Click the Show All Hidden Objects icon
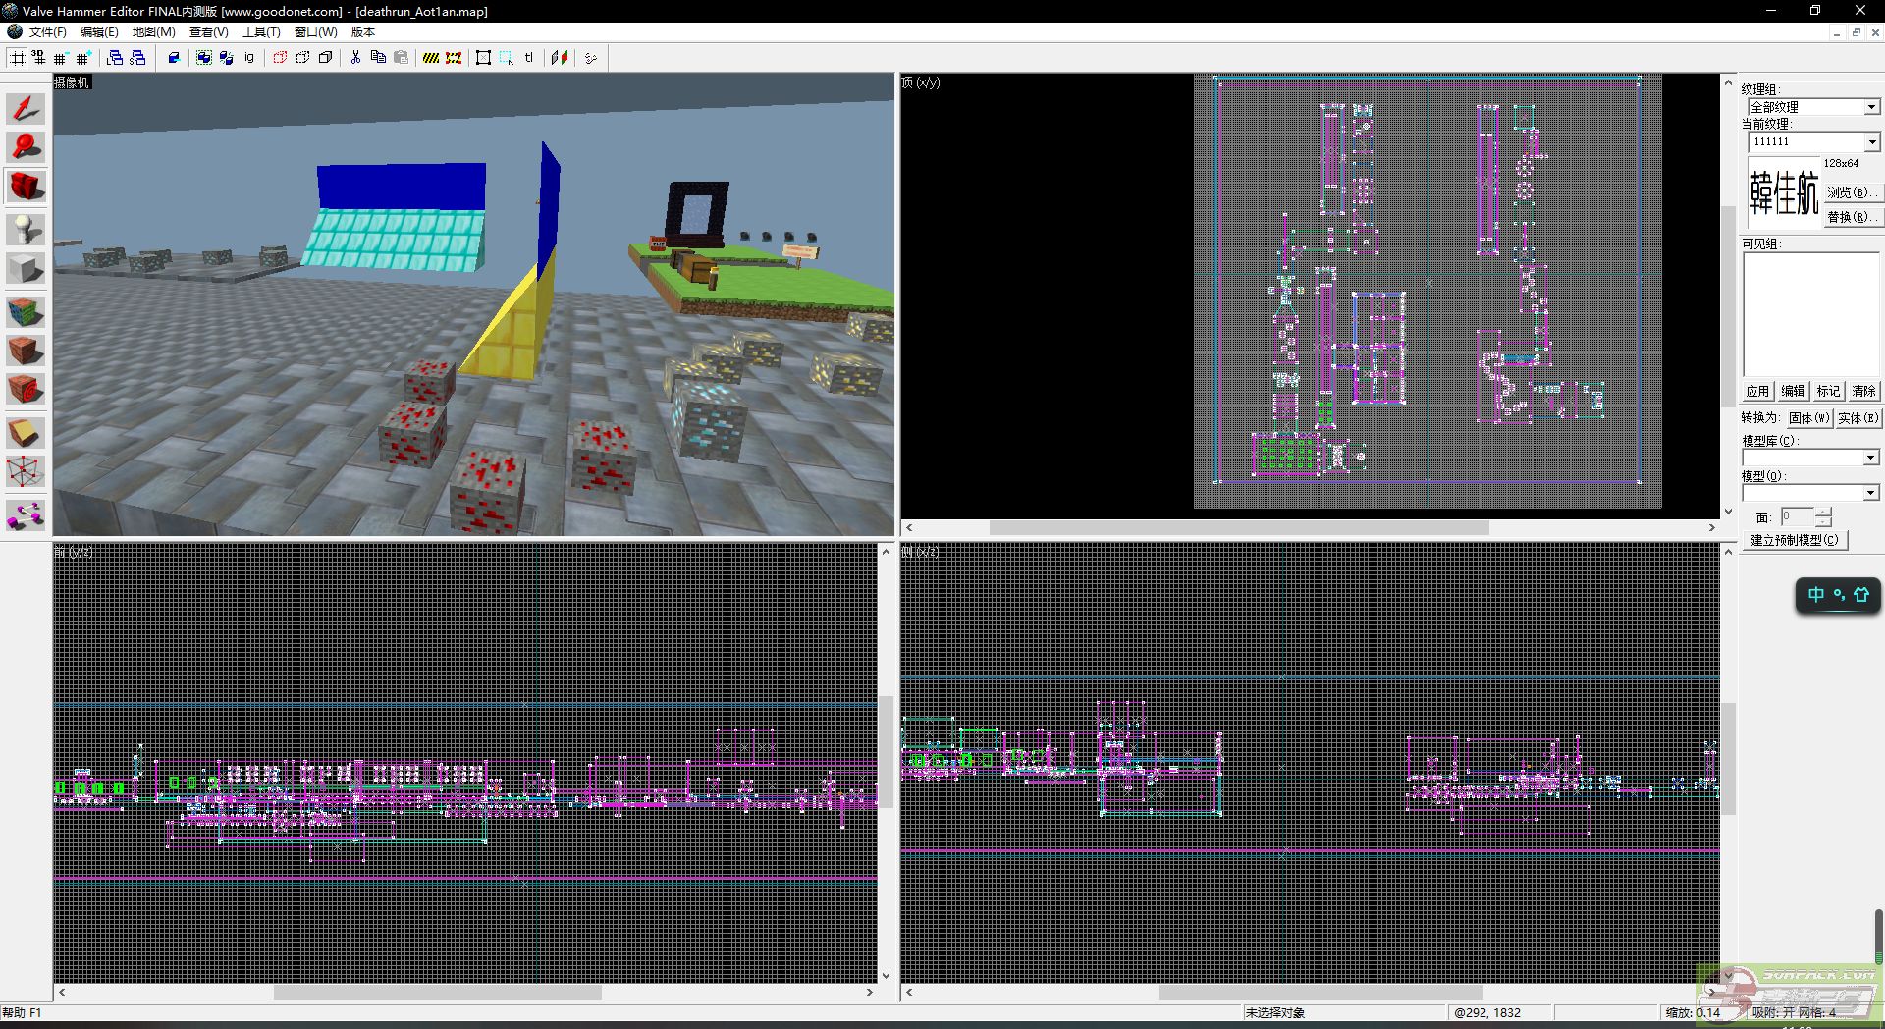1885x1029 pixels. (x=325, y=58)
